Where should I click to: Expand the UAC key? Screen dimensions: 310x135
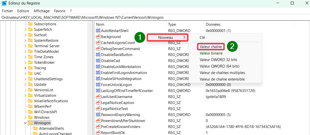pyautogui.click(x=25, y=73)
